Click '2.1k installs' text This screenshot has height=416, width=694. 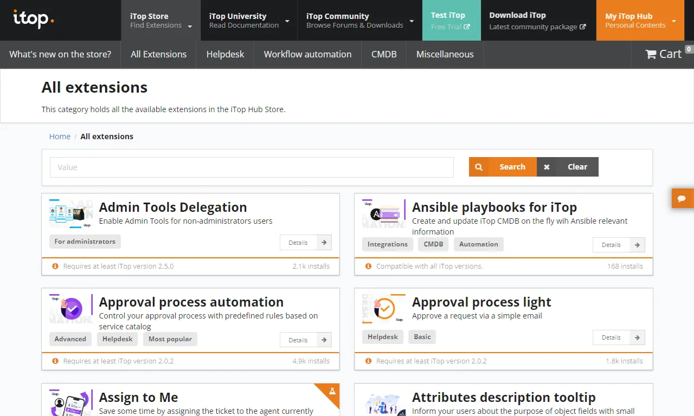311,266
